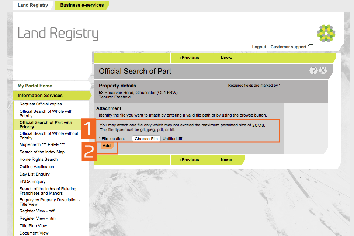Select the property address 53 Reservoir Road text
354x236 pixels.
138,93
